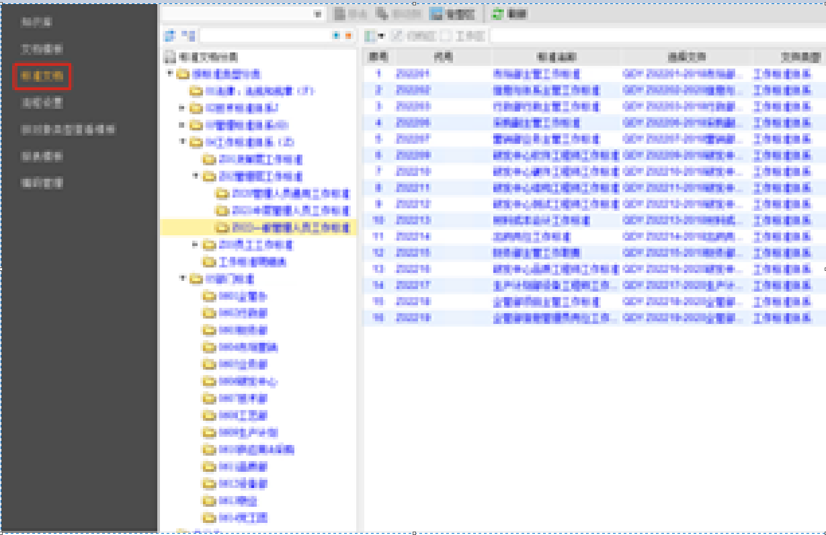Screen dimensions: 826x535
Task: Open the combo box dropdown in top toolbar
Action: click(319, 14)
